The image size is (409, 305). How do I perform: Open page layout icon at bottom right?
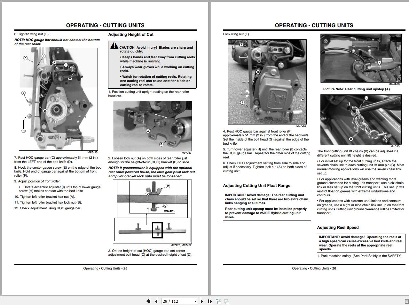[407, 301]
